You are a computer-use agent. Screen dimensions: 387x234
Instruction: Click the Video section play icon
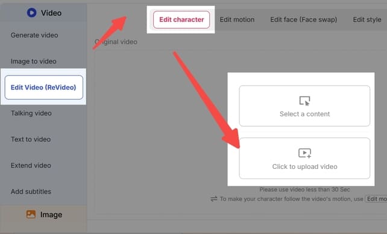(31, 13)
